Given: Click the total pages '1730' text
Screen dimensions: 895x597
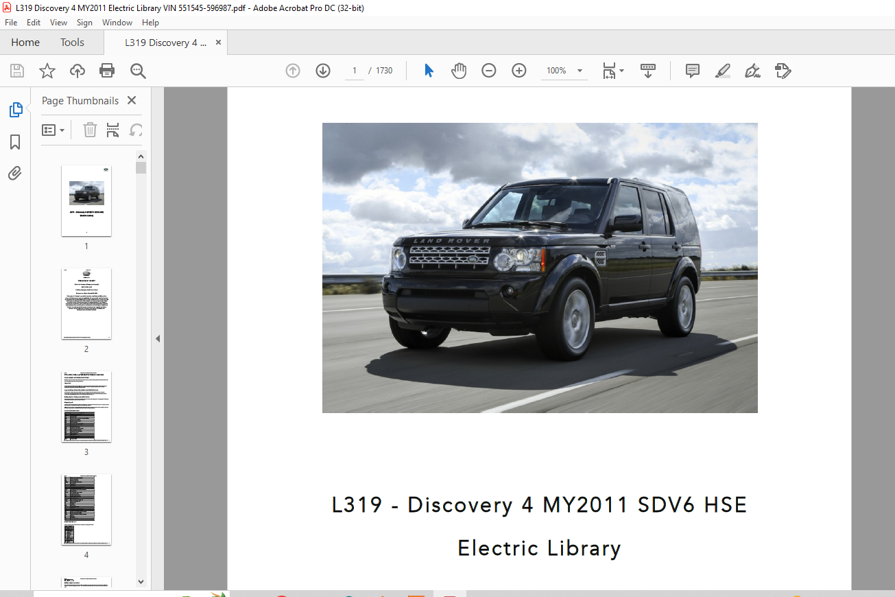Looking at the screenshot, I should pos(384,71).
